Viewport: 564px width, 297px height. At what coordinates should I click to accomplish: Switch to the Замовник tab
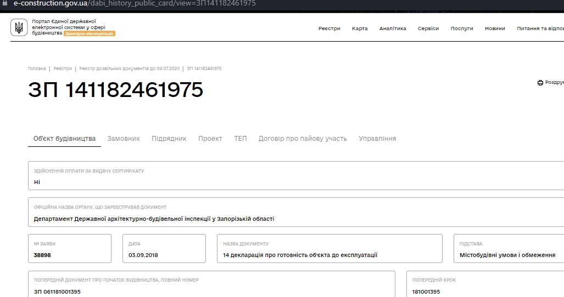(124, 139)
